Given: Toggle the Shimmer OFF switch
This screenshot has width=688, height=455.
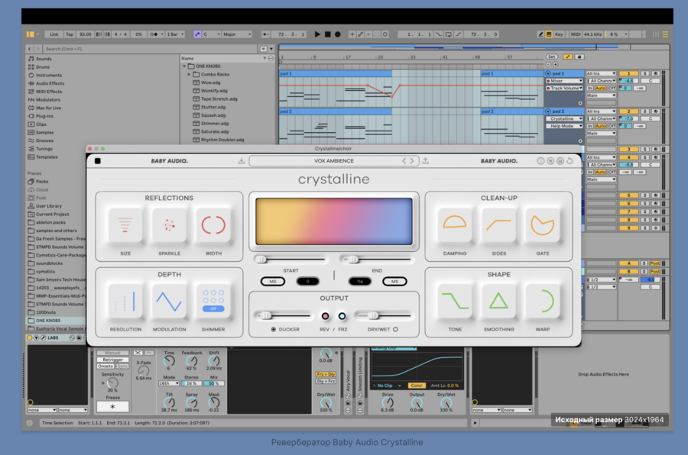Looking at the screenshot, I should [213, 308].
